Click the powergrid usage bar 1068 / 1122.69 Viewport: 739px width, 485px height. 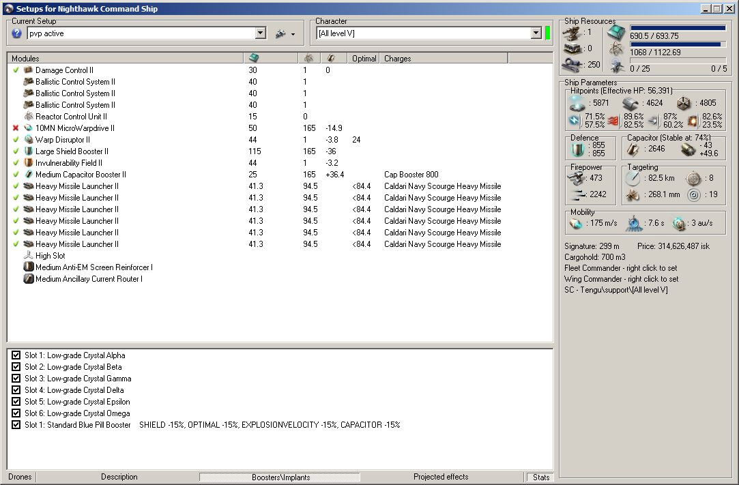(678, 44)
